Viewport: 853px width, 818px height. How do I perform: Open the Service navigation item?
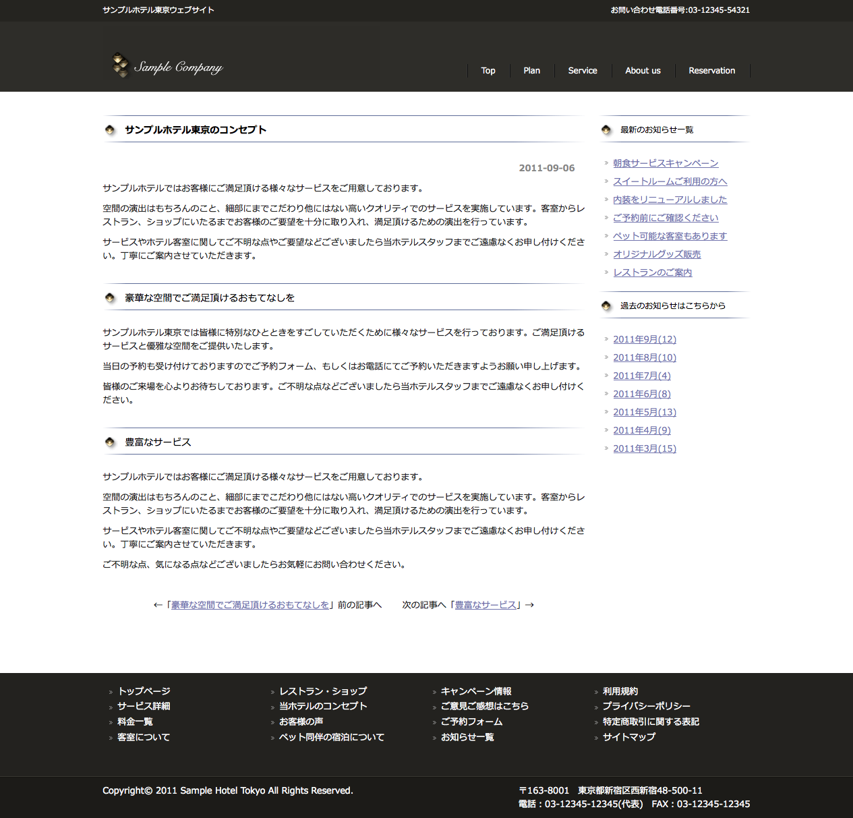coord(583,71)
